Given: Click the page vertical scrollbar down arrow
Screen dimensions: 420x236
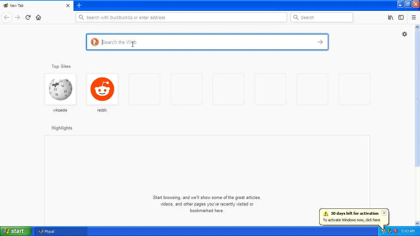Looking at the screenshot, I should coord(417,224).
